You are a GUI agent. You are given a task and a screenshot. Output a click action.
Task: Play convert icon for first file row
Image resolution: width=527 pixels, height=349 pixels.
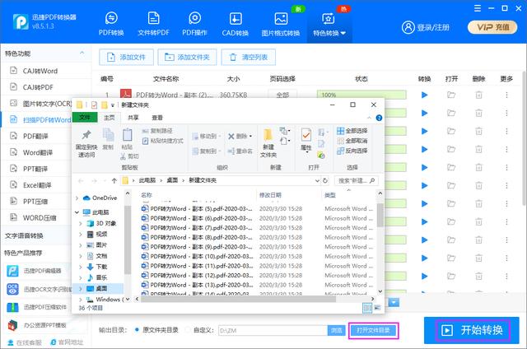(x=425, y=95)
